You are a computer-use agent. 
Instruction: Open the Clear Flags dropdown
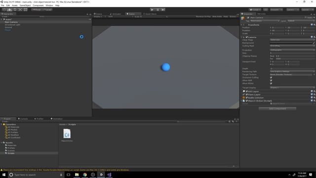coord(292,40)
